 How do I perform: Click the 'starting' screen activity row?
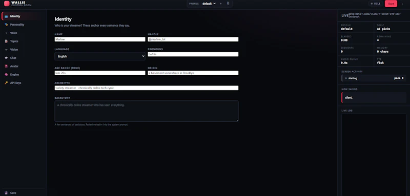[374, 78]
